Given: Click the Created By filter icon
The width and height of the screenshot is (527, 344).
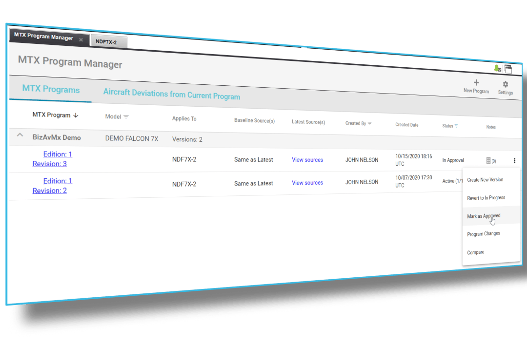Looking at the screenshot, I should click(369, 124).
